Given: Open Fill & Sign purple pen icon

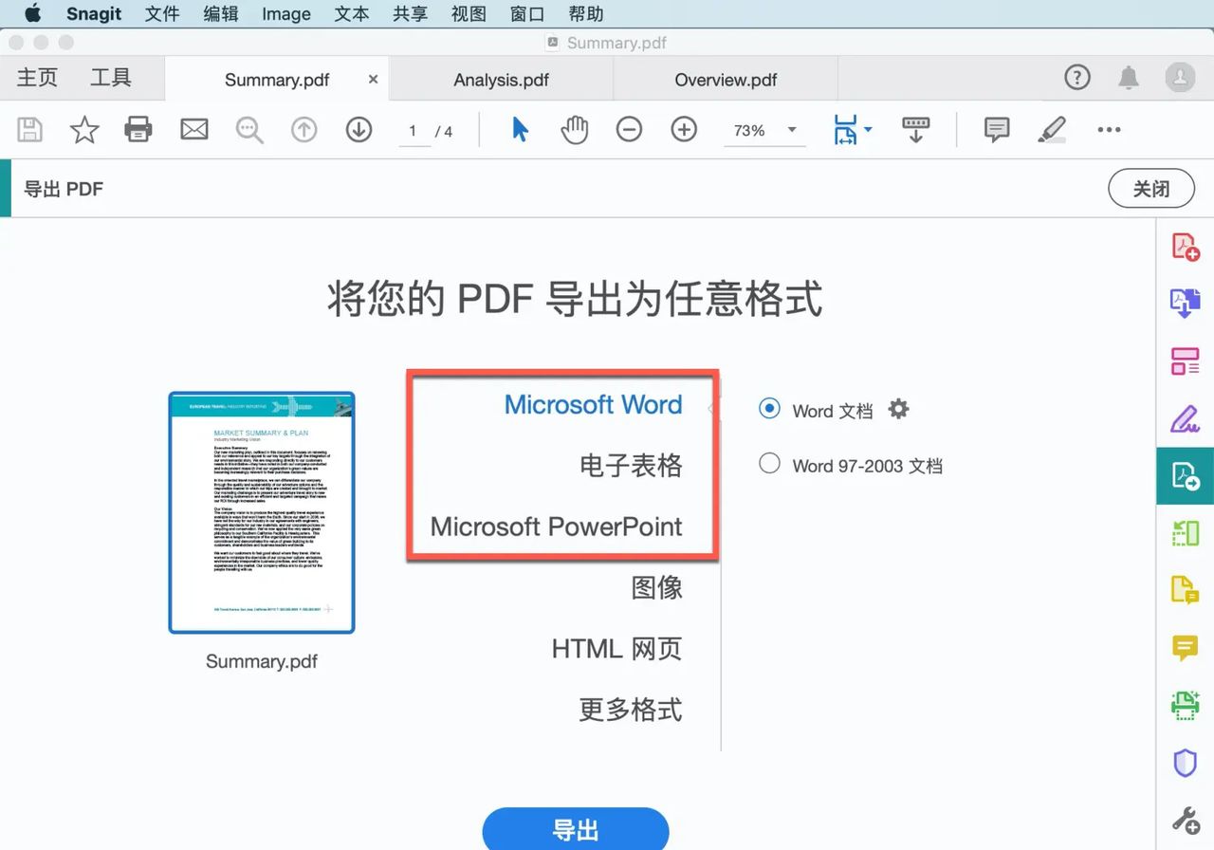Looking at the screenshot, I should (x=1185, y=418).
